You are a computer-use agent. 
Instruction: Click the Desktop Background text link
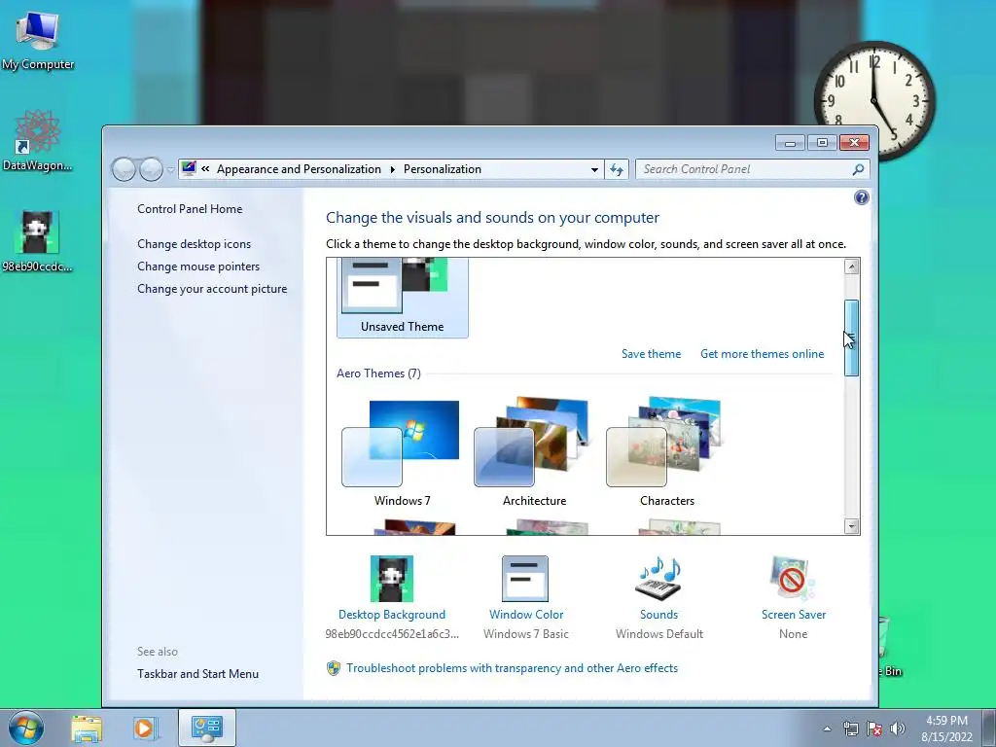point(392,615)
